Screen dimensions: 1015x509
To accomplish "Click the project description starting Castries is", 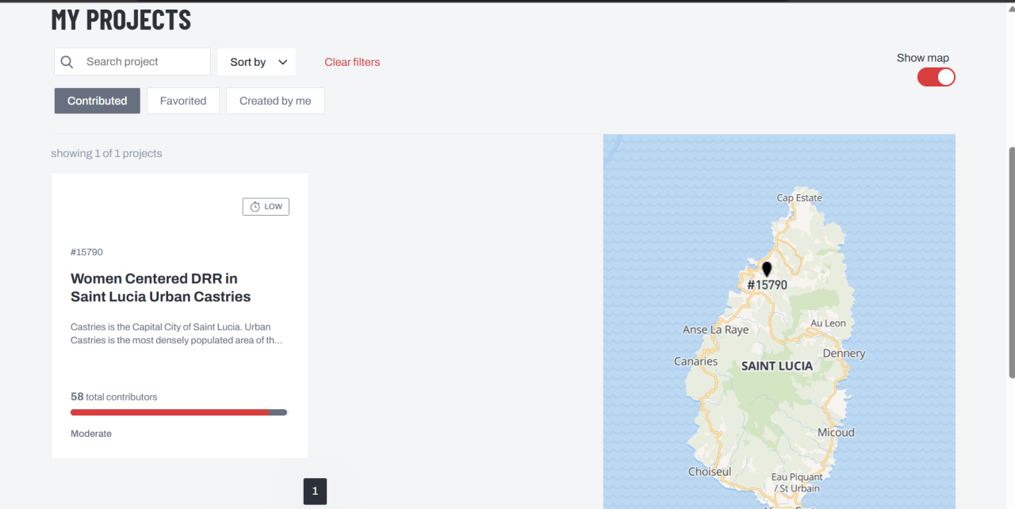I will coord(176,334).
